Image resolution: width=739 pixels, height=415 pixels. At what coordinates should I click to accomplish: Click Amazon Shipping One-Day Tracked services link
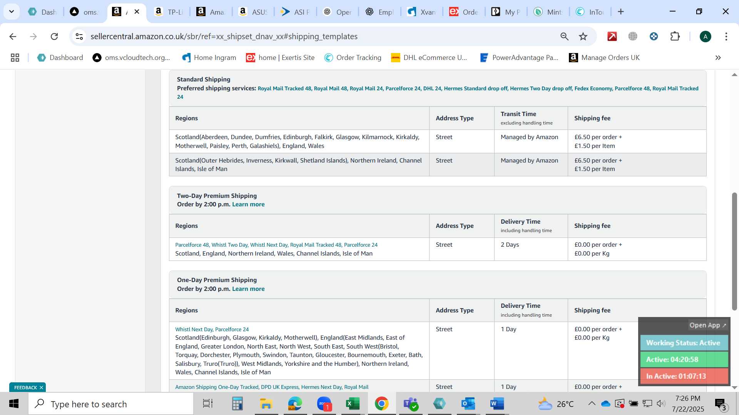[x=272, y=387]
